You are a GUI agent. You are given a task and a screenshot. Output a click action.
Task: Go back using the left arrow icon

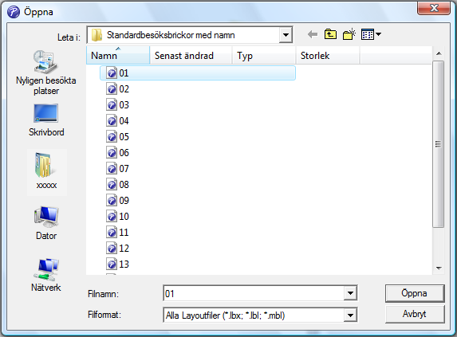coord(313,34)
